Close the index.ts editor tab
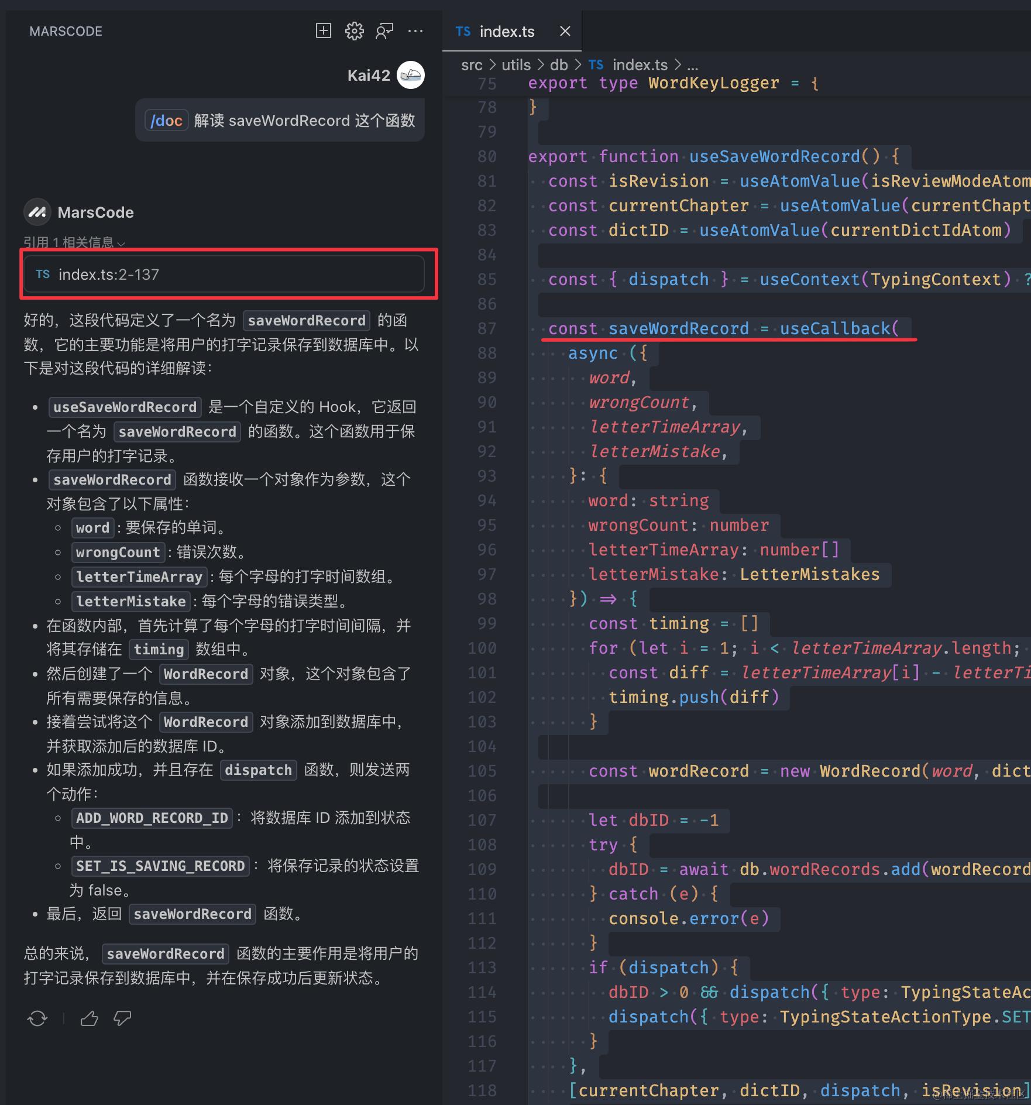 click(x=564, y=31)
